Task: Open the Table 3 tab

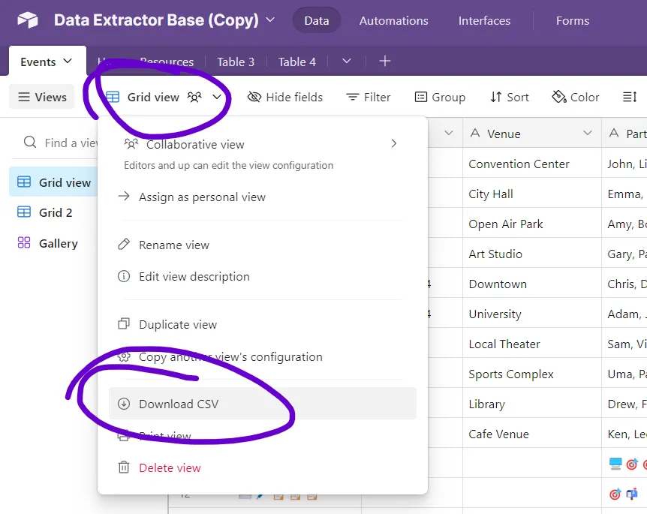Action: (x=236, y=62)
